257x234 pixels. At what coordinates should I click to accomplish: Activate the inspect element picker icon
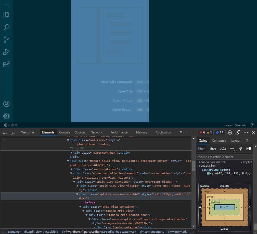point(5,132)
